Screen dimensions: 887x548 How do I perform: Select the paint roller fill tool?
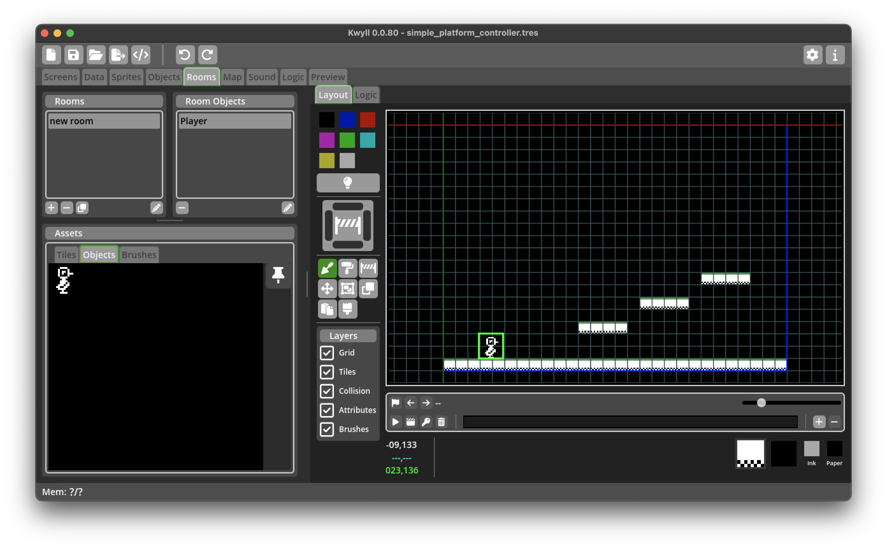click(348, 269)
